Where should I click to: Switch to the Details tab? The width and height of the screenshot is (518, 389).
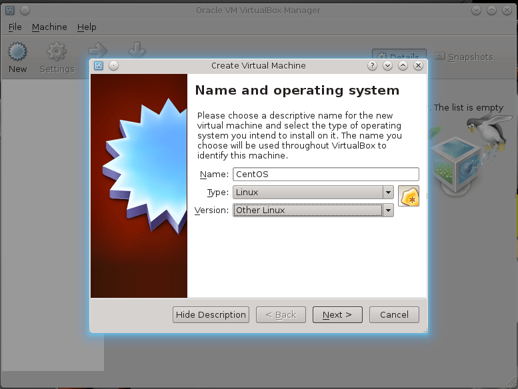tap(399, 55)
